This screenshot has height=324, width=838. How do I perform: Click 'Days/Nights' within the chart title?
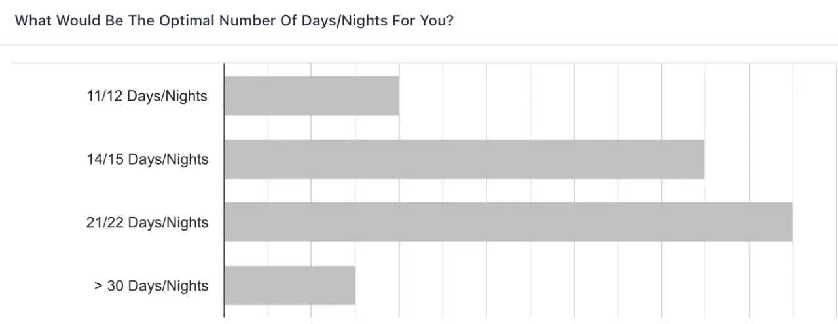tap(354, 21)
